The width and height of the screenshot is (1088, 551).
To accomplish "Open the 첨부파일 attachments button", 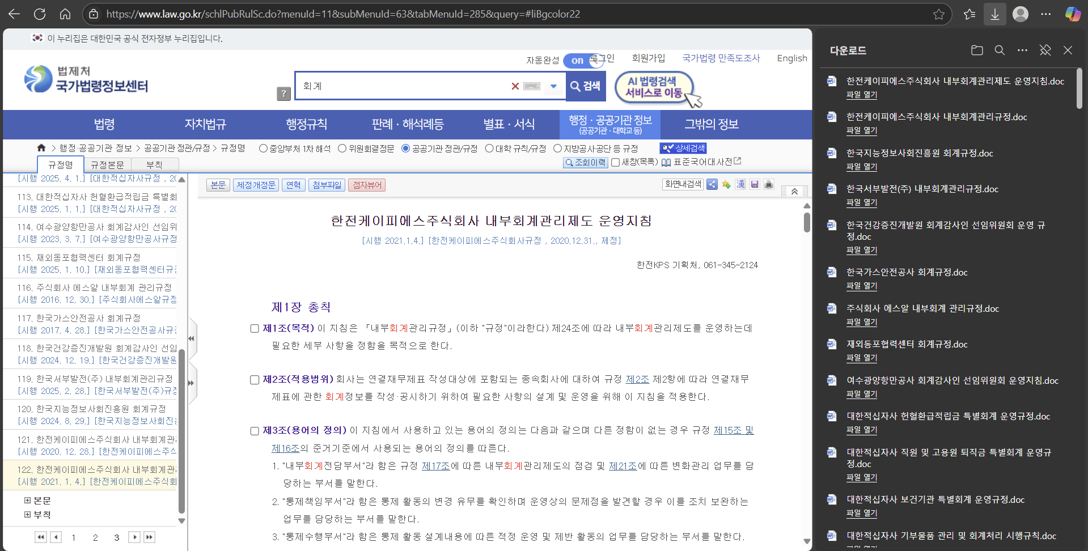I will click(327, 185).
